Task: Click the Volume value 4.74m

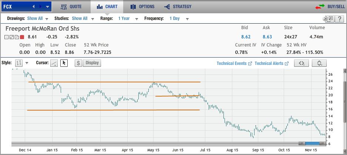Action: (317, 37)
